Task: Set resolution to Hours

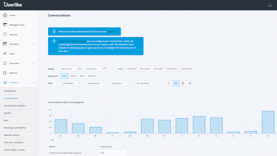Action: coord(73,76)
